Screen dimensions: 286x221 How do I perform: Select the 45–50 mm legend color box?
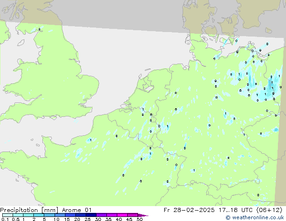pos(133,215)
